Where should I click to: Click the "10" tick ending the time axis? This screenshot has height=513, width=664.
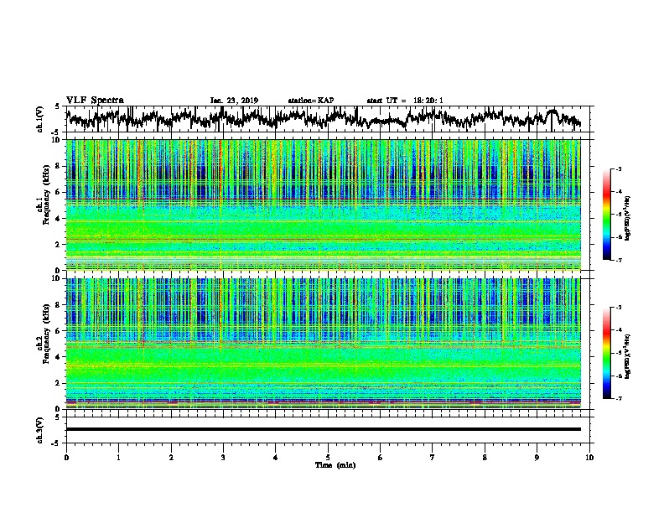coord(589,458)
